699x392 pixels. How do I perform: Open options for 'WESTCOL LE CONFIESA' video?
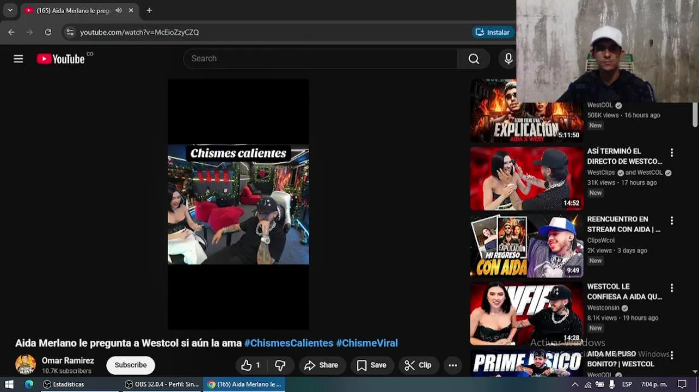tap(672, 288)
